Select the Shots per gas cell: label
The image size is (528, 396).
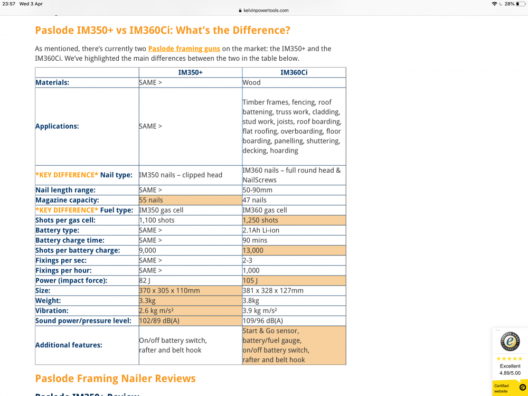(65, 220)
